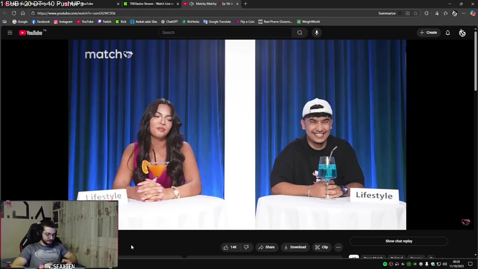Open the BioHerbs bookmark

click(x=191, y=22)
